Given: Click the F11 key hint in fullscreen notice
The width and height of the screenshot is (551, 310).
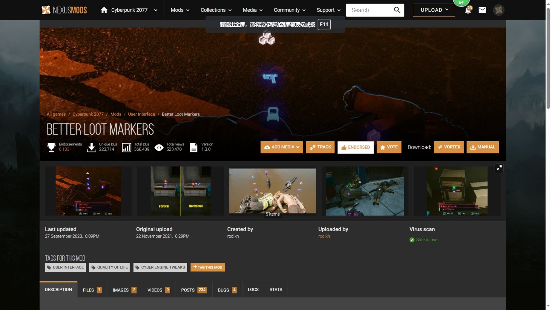Looking at the screenshot, I should coord(324,25).
